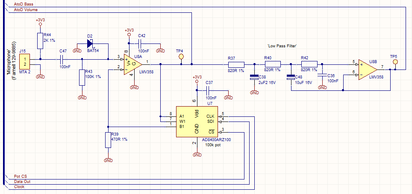
Task: Select the J15 microphone connector symbol
Action: point(26,62)
